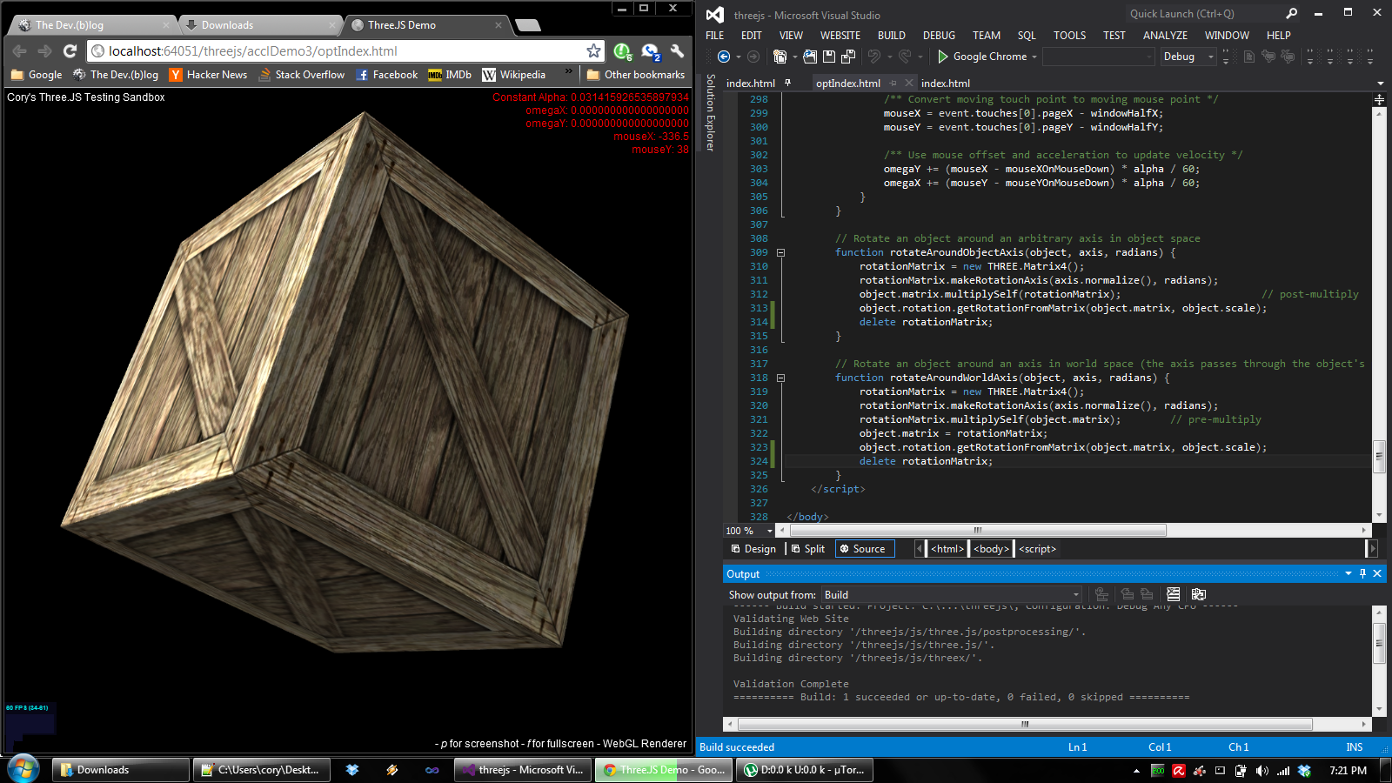Open the TOOLS menu

coord(1069,36)
